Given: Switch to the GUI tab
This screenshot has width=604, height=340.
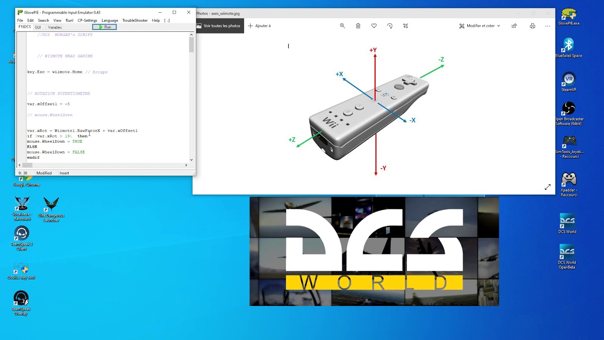Looking at the screenshot, I should [38, 27].
